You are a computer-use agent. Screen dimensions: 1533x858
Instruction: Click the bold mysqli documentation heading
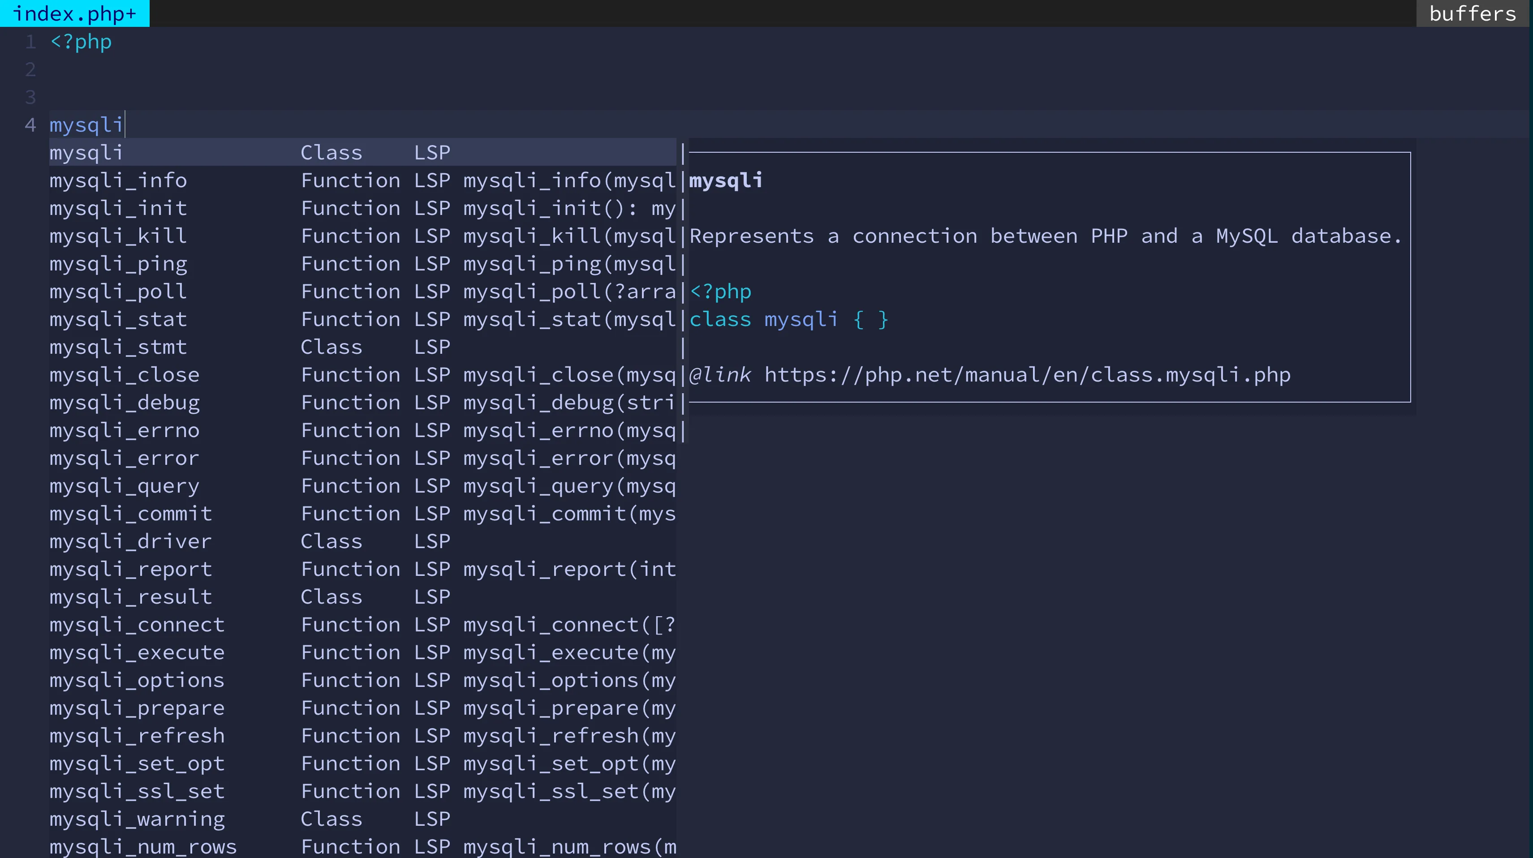point(725,180)
